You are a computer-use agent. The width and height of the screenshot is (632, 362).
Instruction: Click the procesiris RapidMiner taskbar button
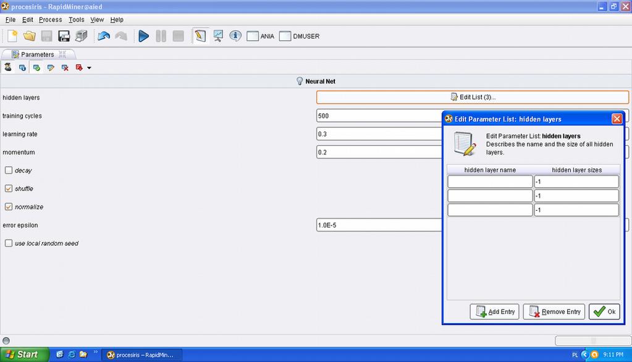(x=141, y=355)
